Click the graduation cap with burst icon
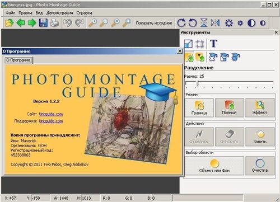 [236, 57]
